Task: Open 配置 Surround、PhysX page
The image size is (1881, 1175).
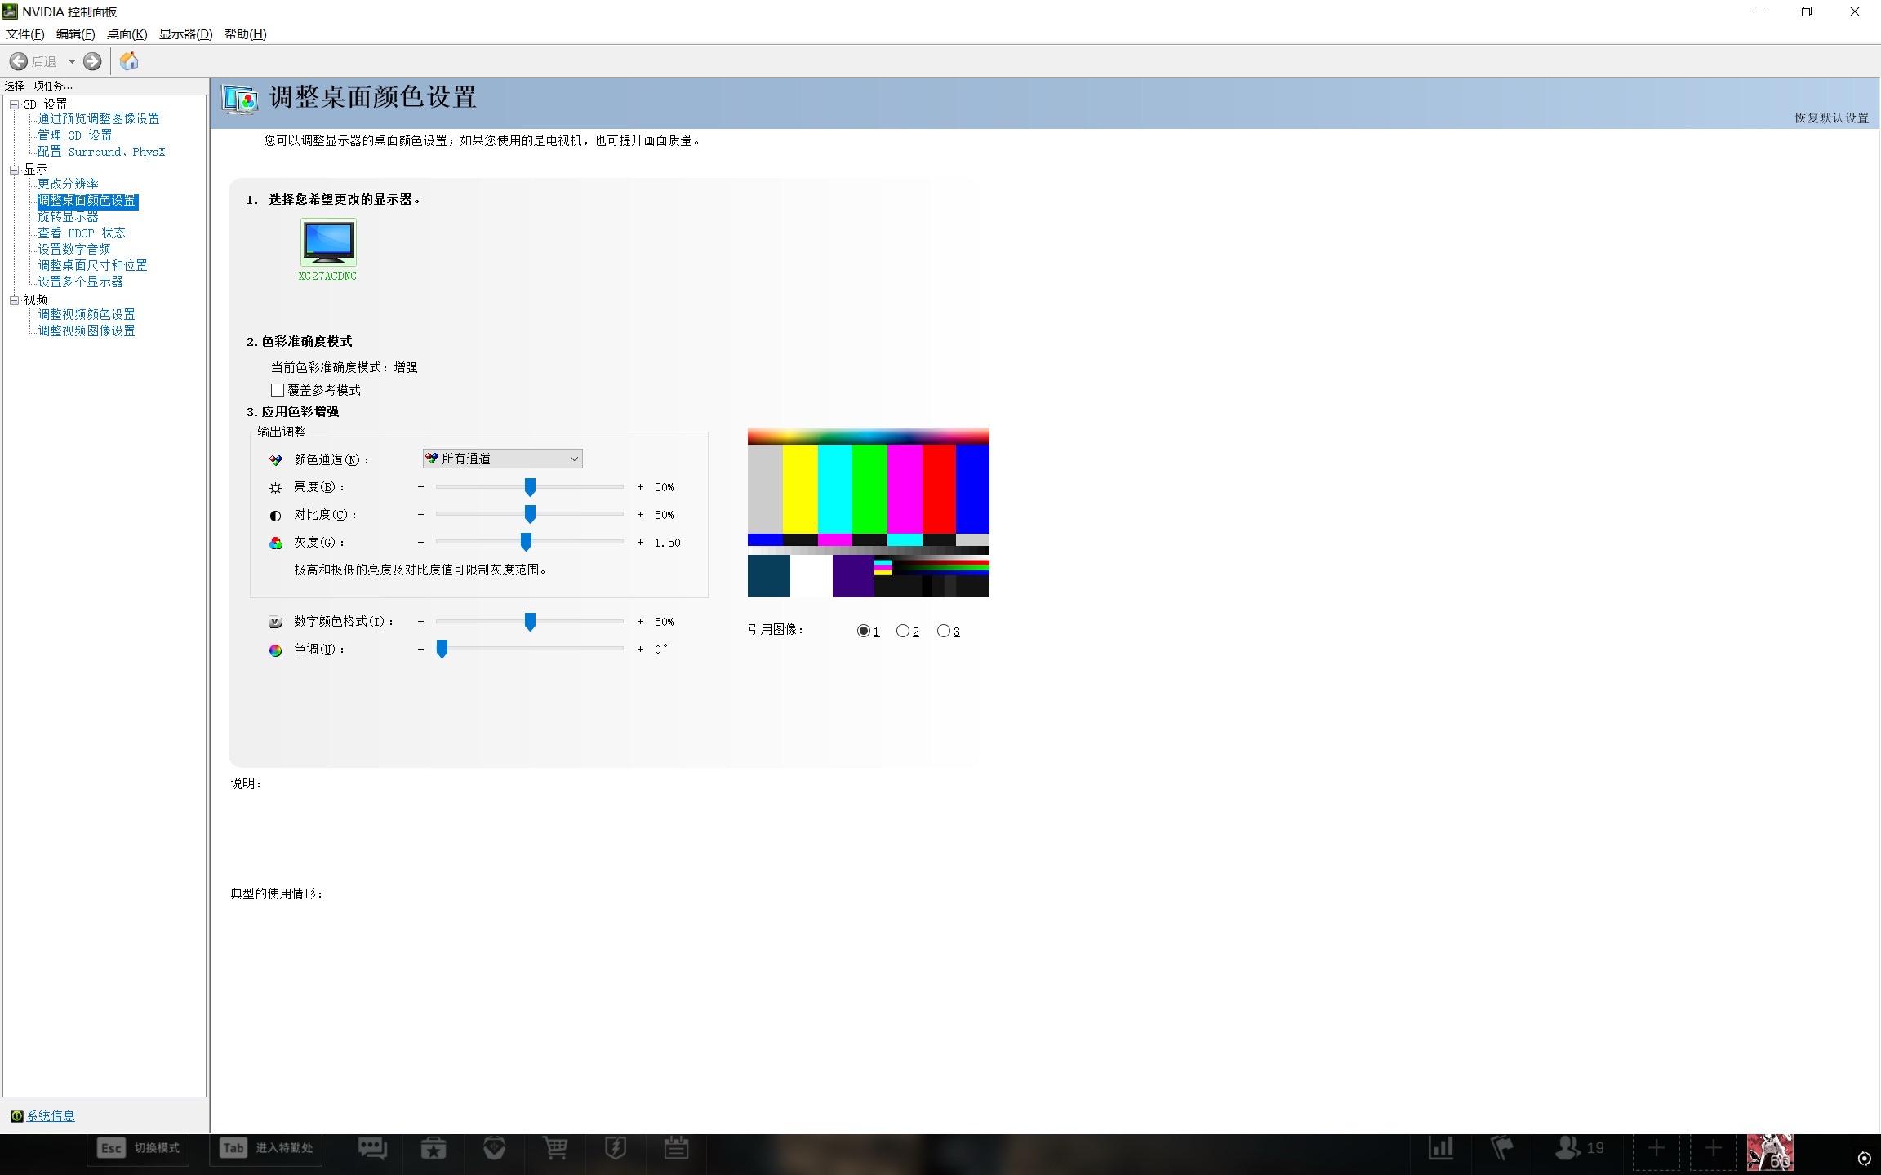Action: coord(101,151)
